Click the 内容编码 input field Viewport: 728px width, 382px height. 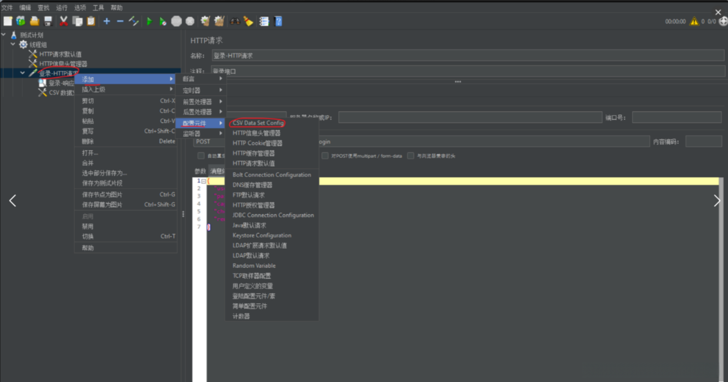point(704,141)
